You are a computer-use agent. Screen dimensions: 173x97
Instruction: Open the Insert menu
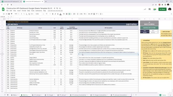coord(19,11)
